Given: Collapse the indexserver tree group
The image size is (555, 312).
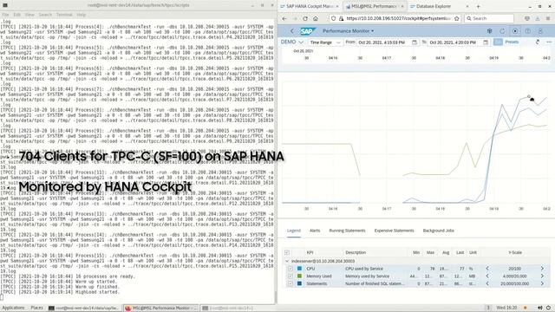Looking at the screenshot, I should click(x=287, y=261).
